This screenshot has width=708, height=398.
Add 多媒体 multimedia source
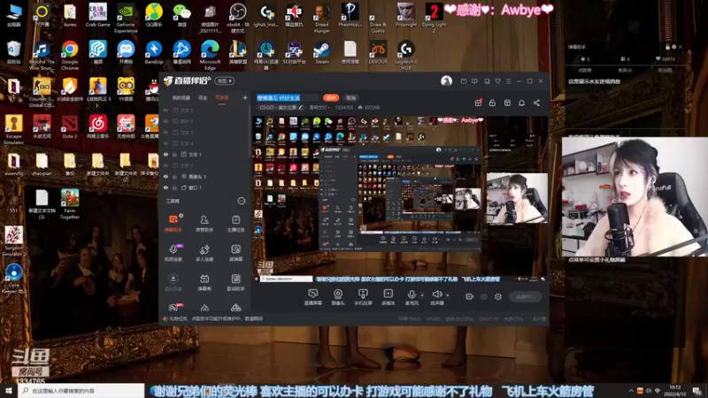[388, 297]
